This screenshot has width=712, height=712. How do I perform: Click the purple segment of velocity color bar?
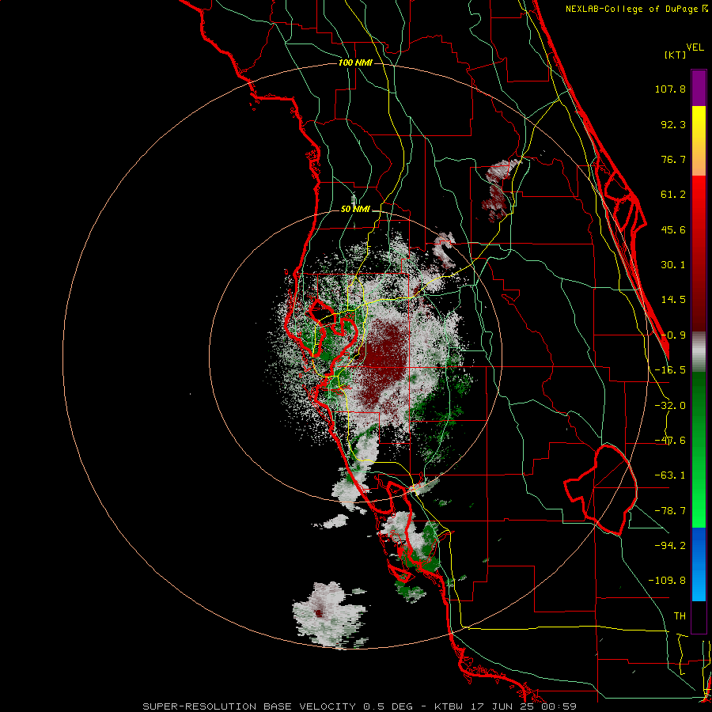tap(699, 88)
